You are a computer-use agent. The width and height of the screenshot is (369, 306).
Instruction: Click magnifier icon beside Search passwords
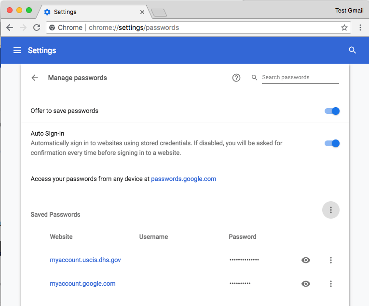(254, 78)
